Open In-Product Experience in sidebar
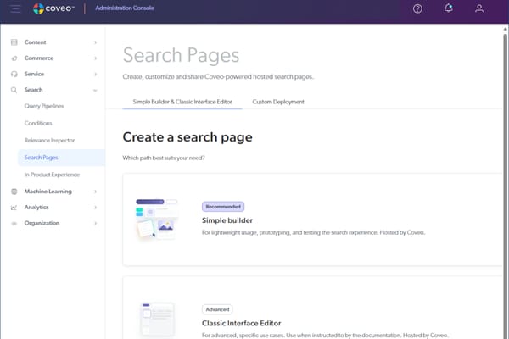 [52, 175]
